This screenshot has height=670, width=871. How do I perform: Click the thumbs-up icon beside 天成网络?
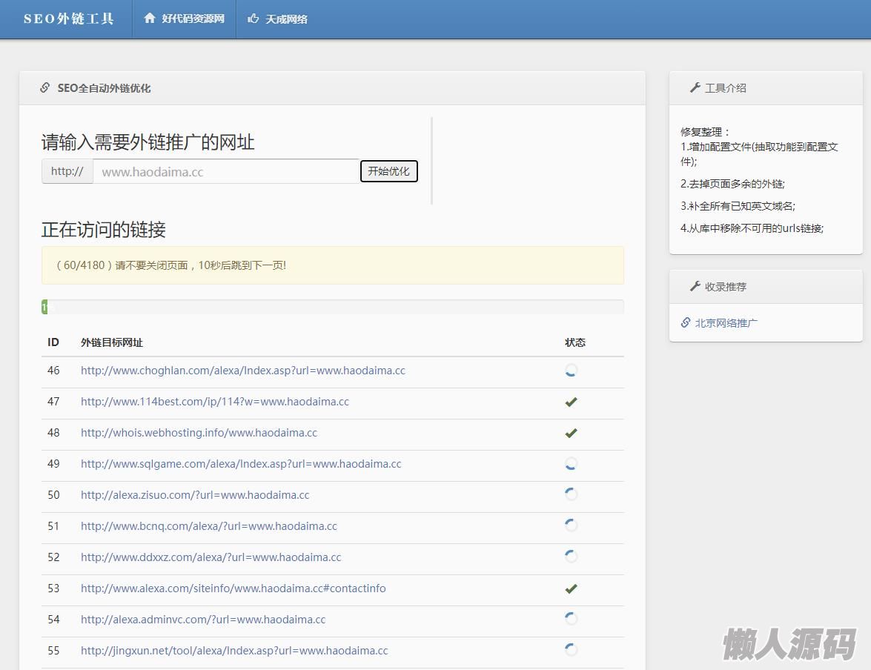(254, 19)
